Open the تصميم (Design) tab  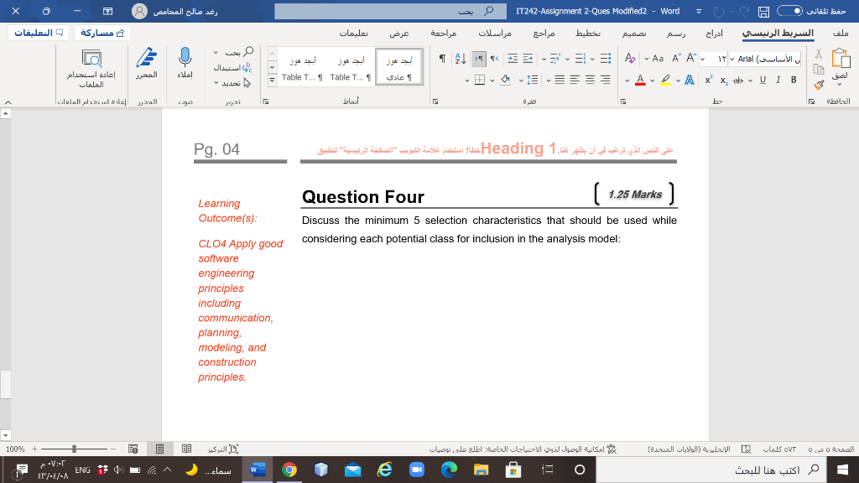[634, 34]
